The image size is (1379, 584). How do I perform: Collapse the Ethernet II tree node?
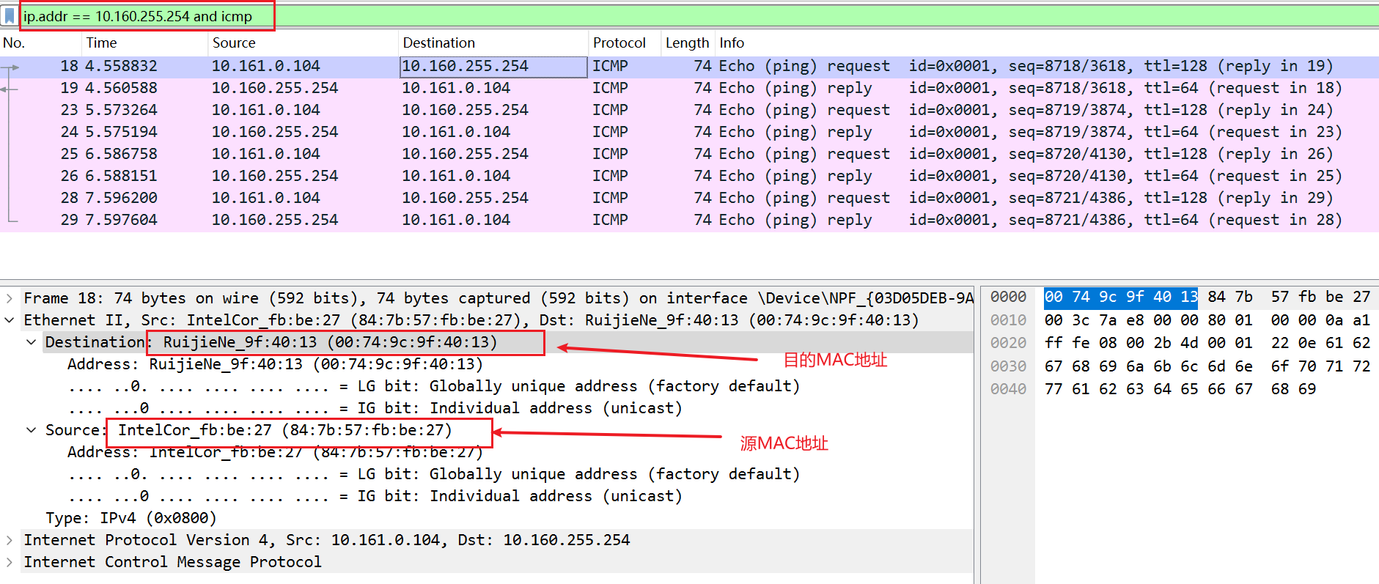click(x=10, y=320)
